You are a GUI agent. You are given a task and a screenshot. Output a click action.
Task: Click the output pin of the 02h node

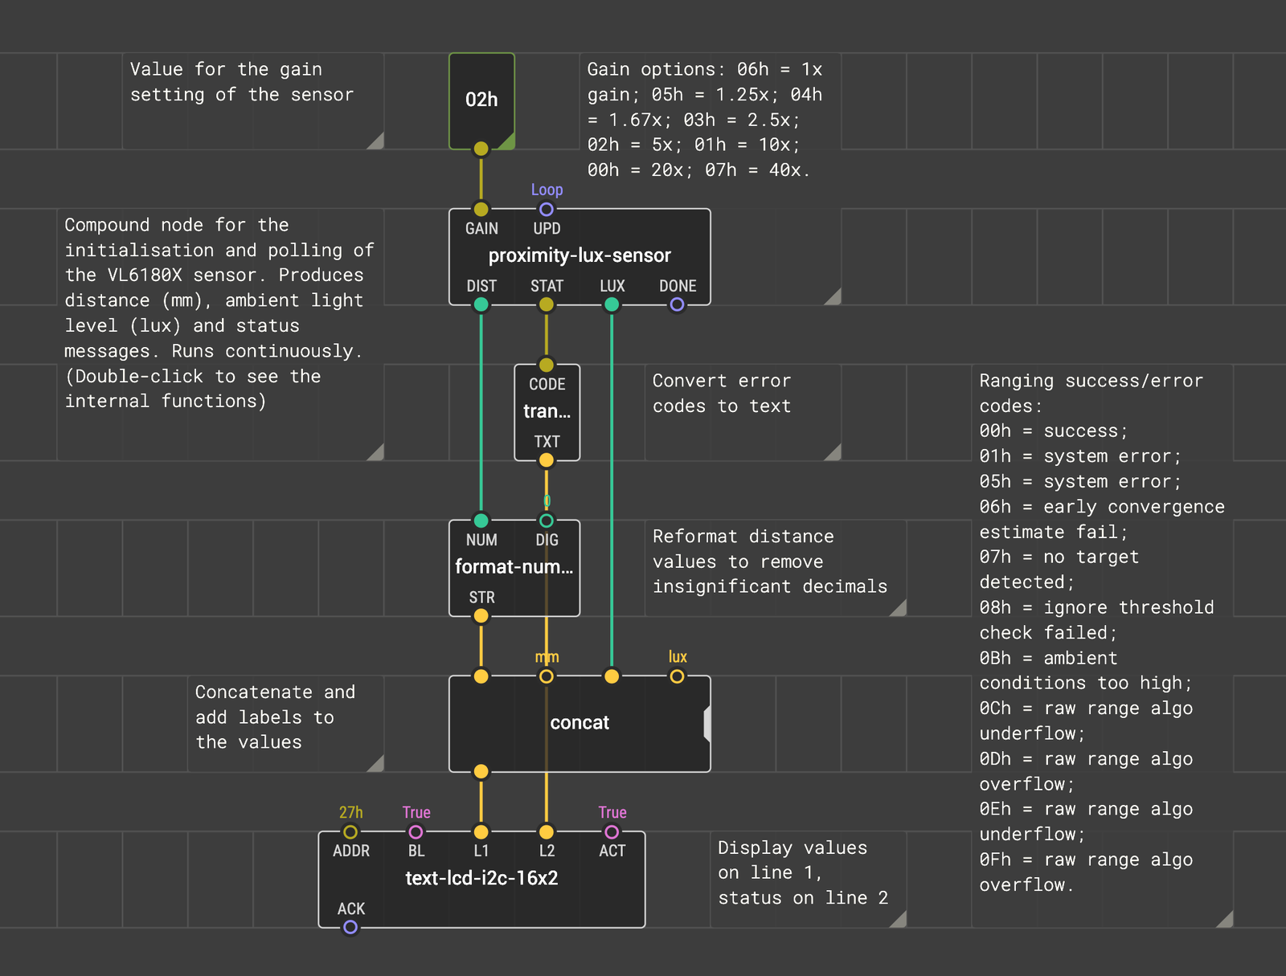(x=481, y=149)
